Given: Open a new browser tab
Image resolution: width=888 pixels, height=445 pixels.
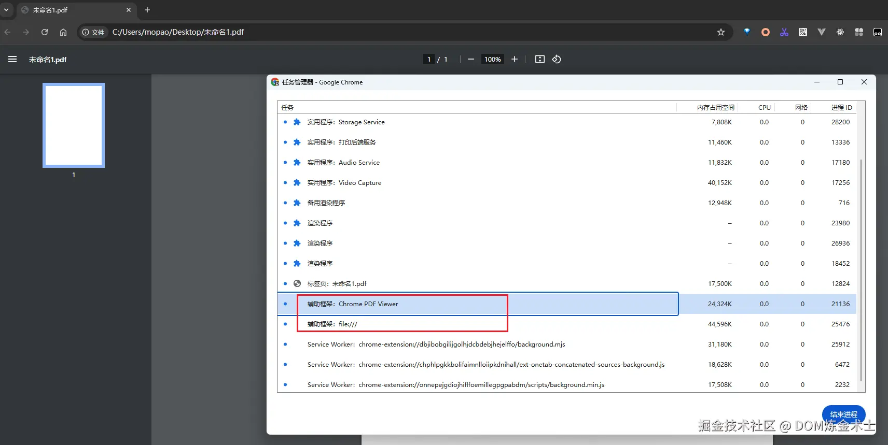Looking at the screenshot, I should 147,10.
